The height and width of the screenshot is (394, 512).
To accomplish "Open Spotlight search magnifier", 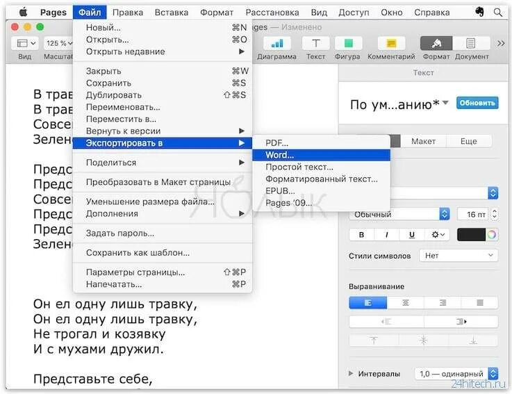I will tap(498, 13).
